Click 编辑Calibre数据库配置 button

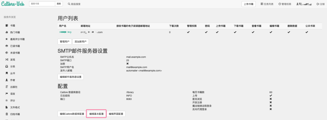pos(72,114)
